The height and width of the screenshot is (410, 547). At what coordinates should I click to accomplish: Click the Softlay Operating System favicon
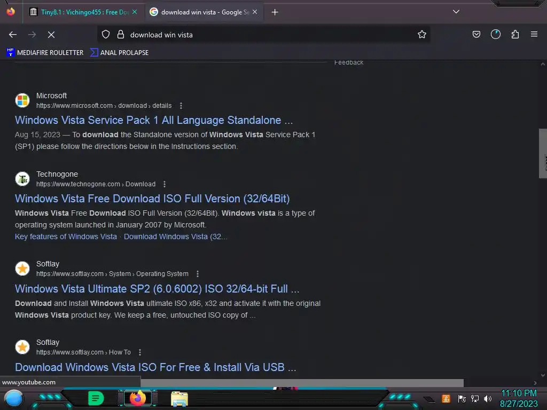(x=22, y=269)
